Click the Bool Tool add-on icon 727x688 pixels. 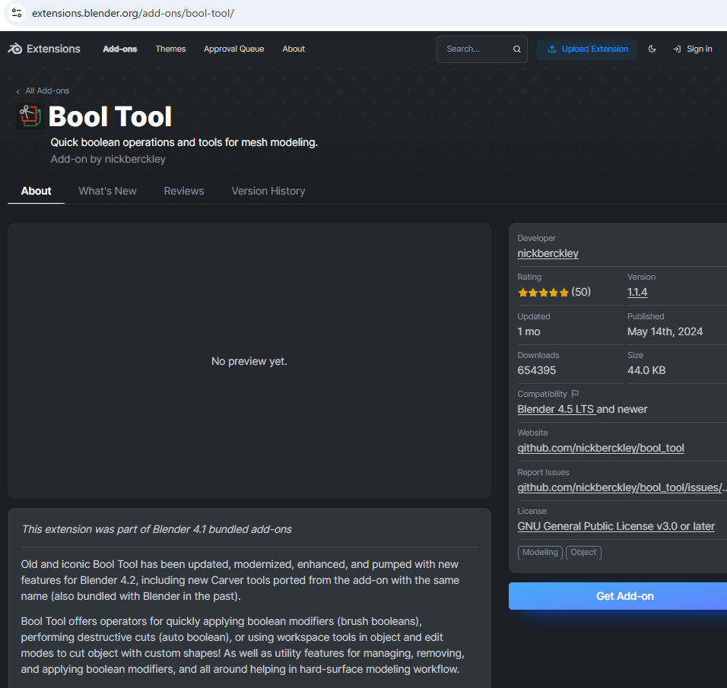coord(30,116)
